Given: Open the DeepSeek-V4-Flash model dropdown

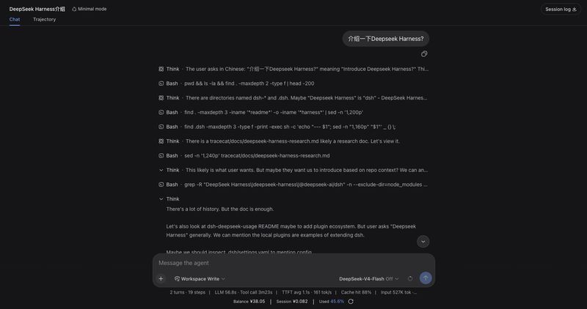Looking at the screenshot, I should pyautogui.click(x=369, y=279).
